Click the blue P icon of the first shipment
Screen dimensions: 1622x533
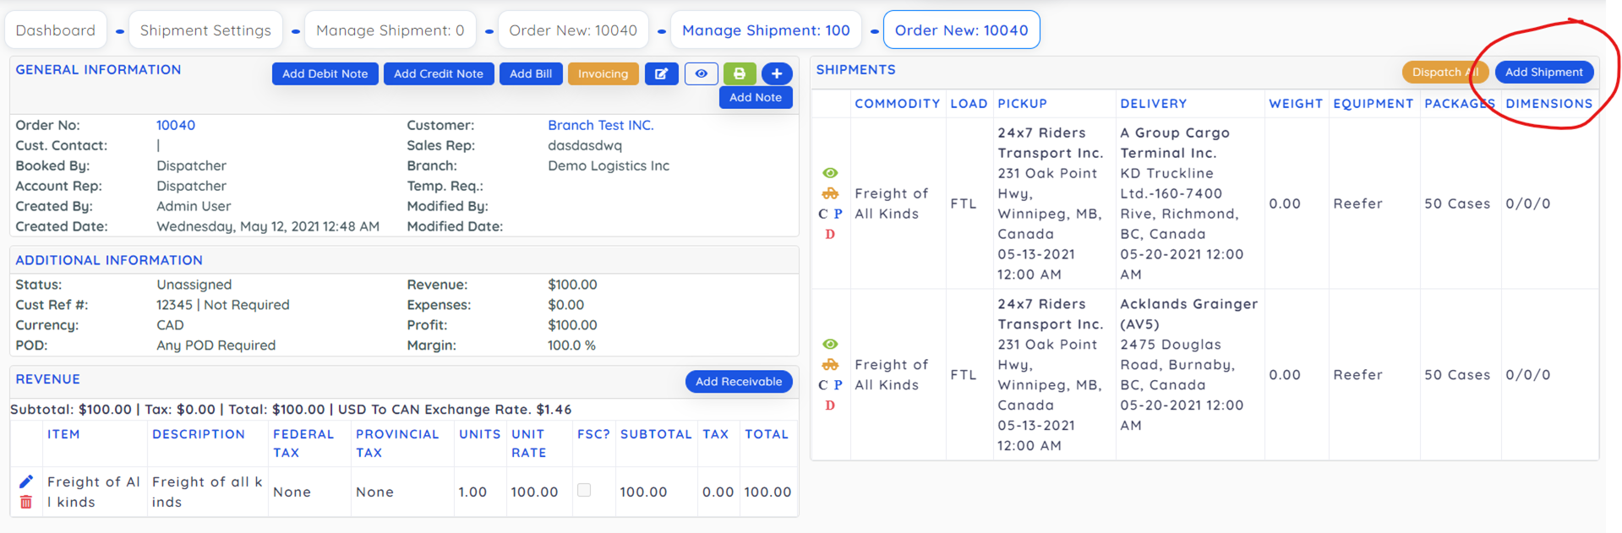point(838,214)
